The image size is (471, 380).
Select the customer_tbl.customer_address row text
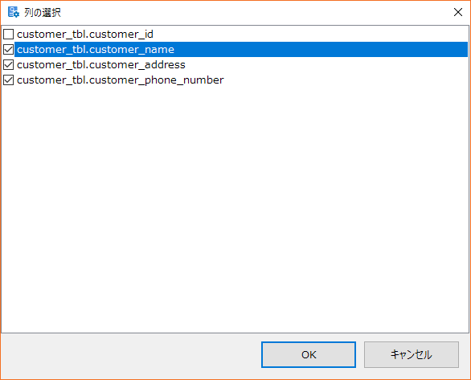(101, 65)
